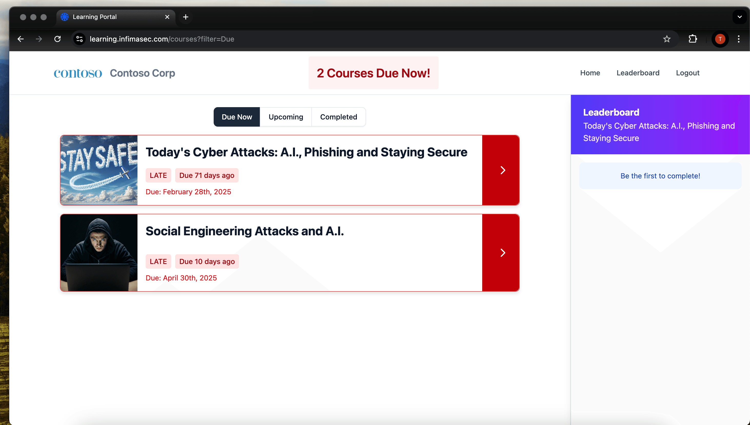This screenshot has width=750, height=425.
Task: Open the browser extensions icon
Action: tap(693, 39)
